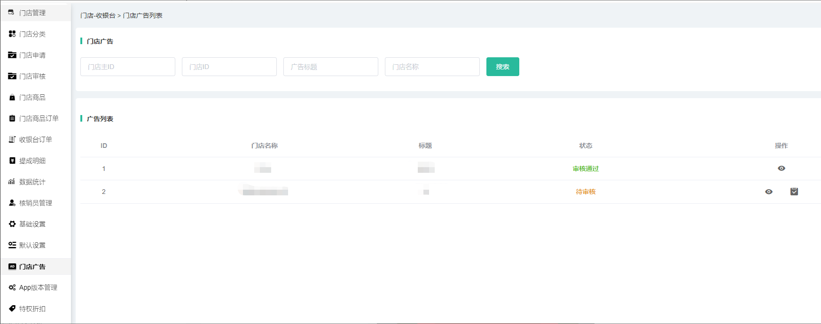The width and height of the screenshot is (821, 324).
Task: Navigate to 核销员管理
Action: (x=35, y=203)
